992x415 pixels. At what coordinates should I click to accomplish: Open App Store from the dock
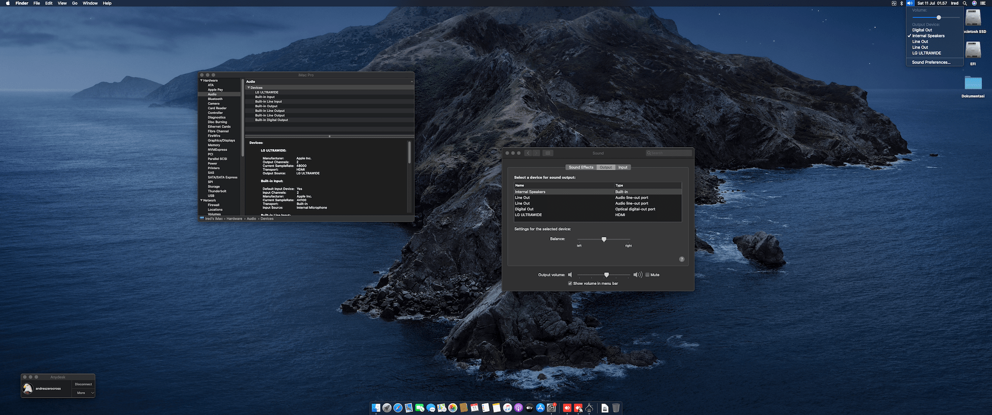coord(540,408)
